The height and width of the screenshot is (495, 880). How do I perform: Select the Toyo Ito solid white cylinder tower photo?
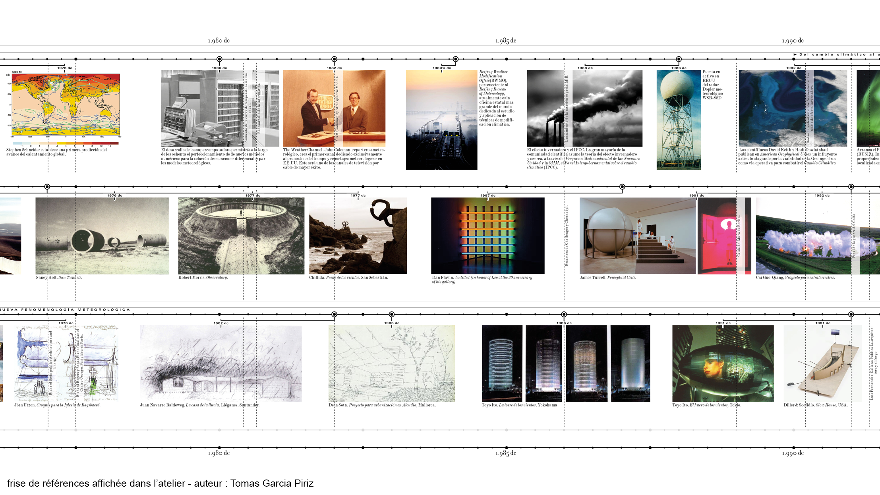coord(631,364)
